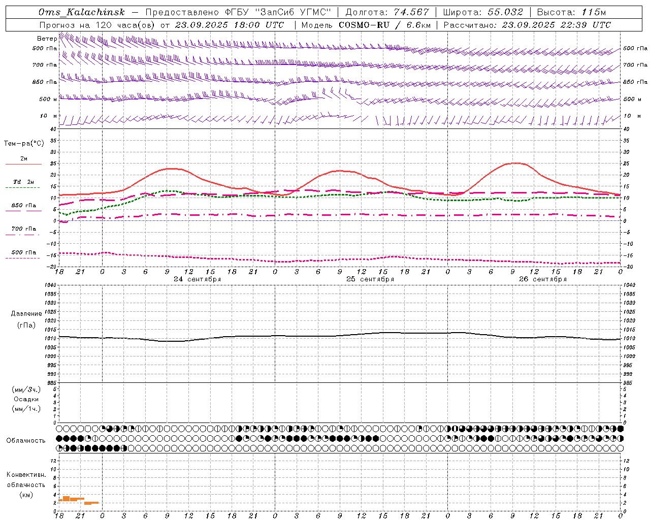Click the left 500 м wind level label

48,99
